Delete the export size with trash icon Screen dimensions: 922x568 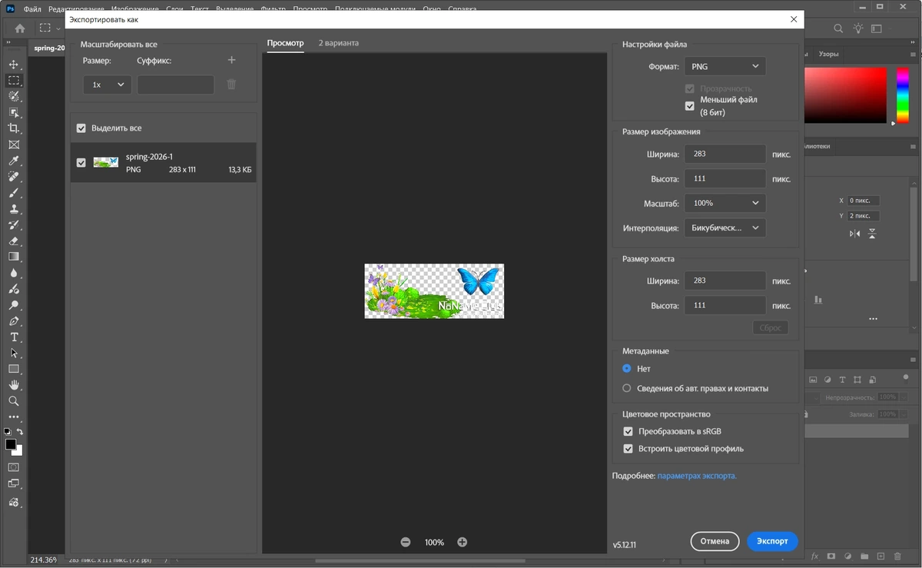click(x=231, y=85)
